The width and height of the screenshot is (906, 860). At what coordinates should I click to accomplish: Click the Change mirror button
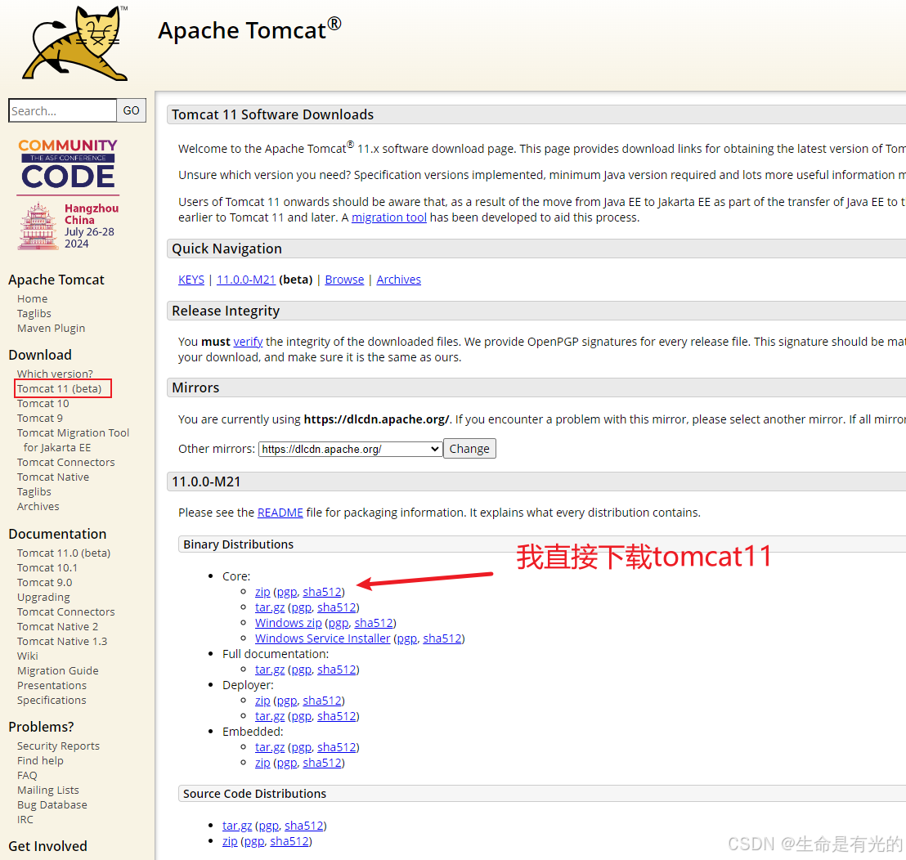click(x=469, y=449)
